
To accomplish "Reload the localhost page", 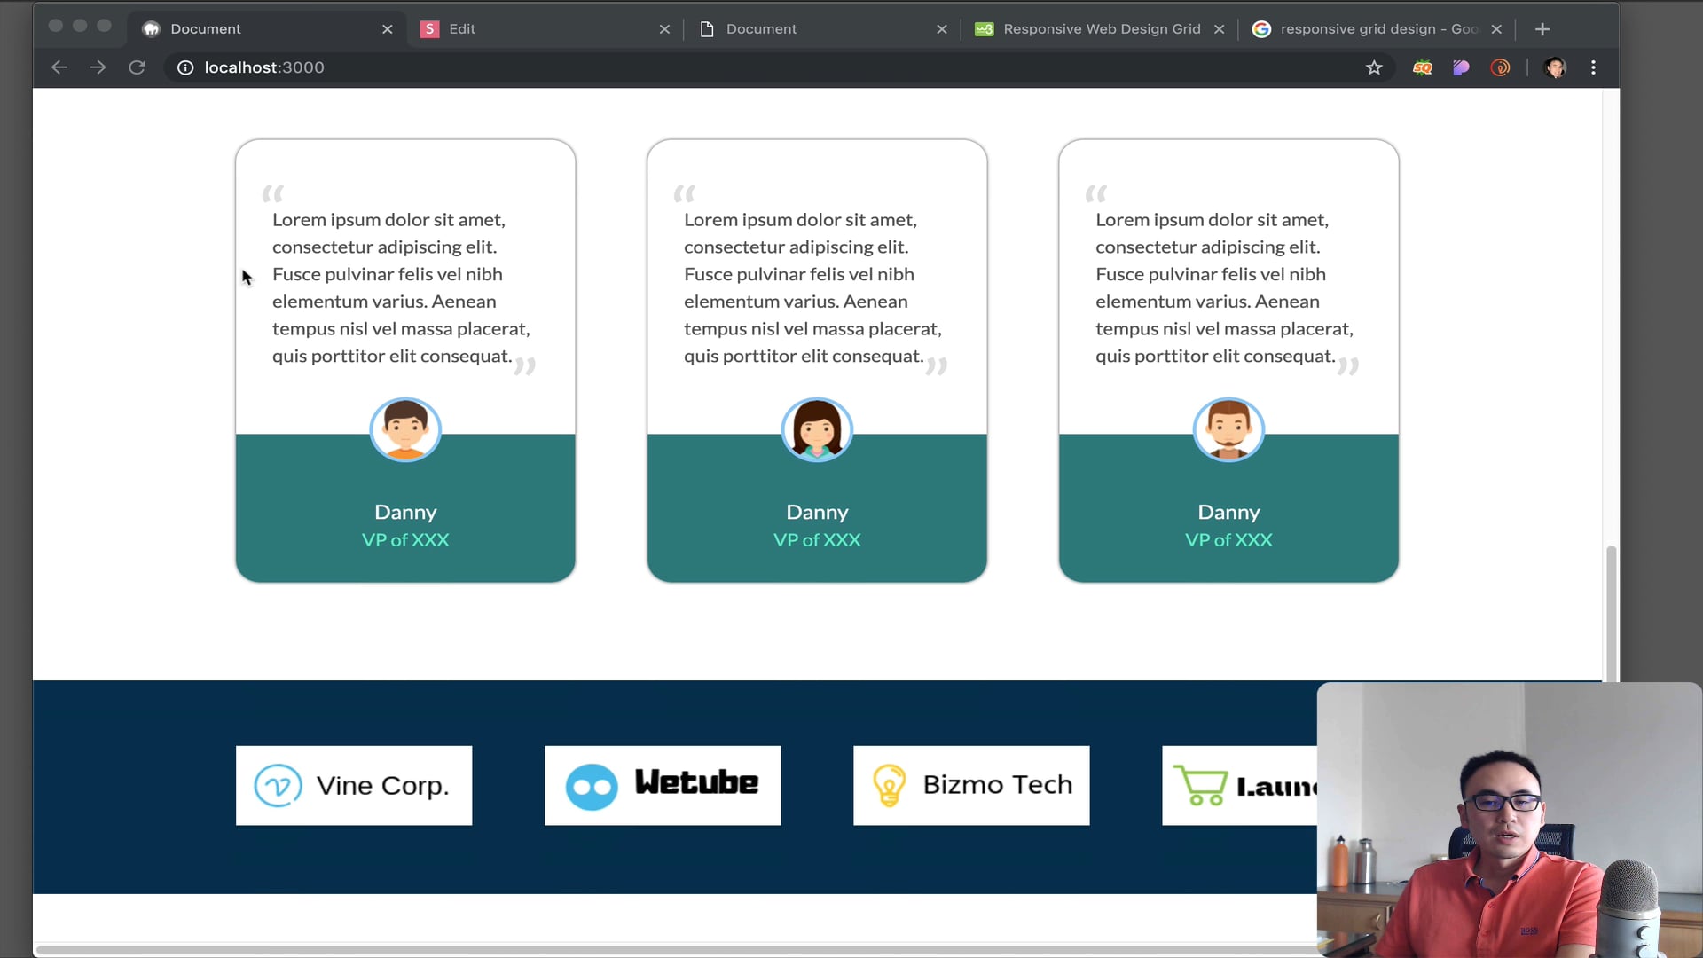I will click(x=137, y=67).
